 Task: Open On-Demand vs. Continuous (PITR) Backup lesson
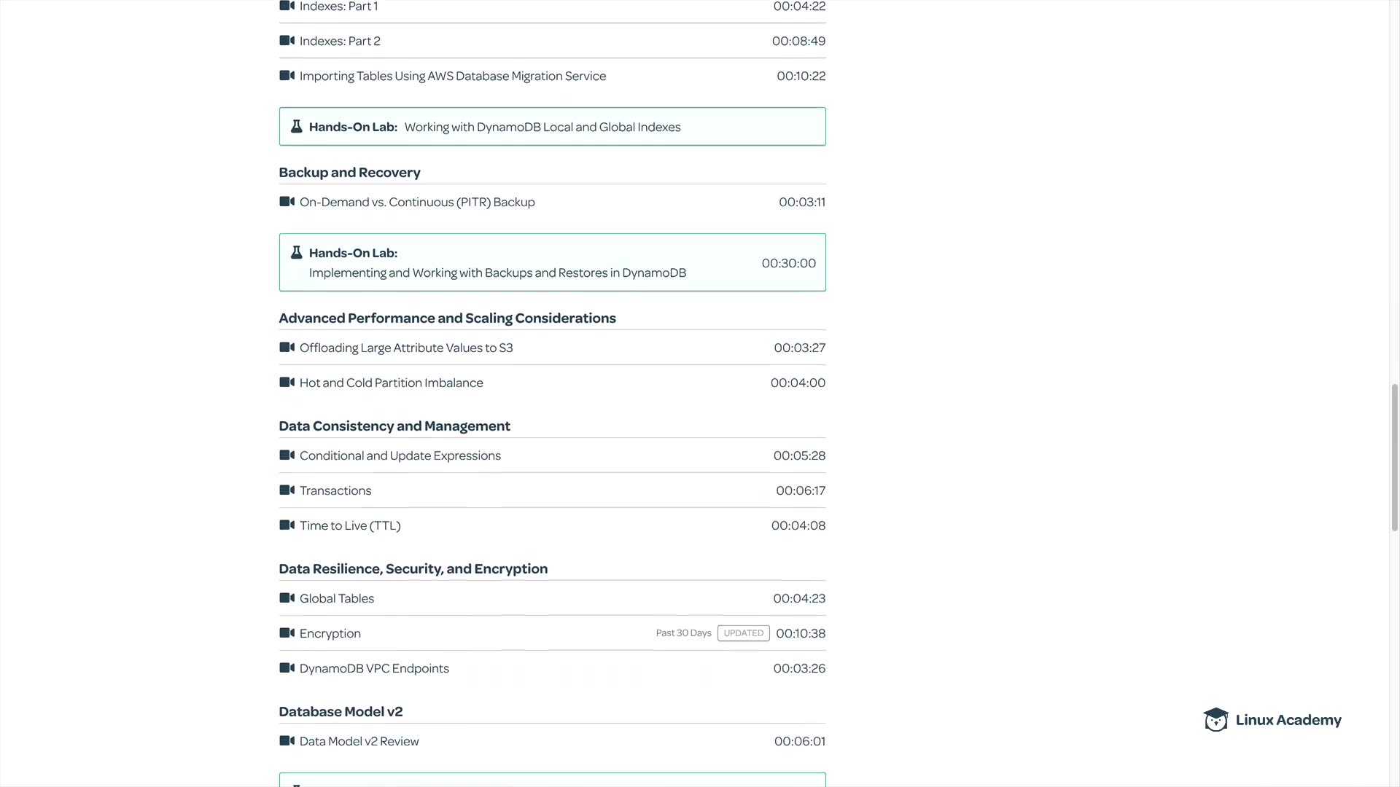tap(416, 203)
